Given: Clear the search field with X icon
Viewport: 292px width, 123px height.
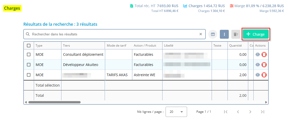Looking at the screenshot, I should 201,34.
